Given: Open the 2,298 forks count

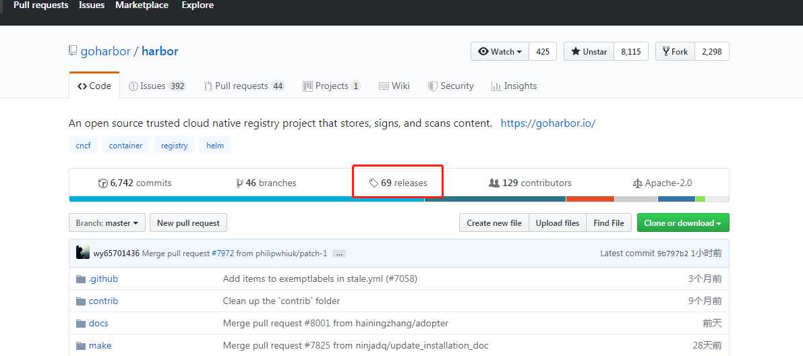Looking at the screenshot, I should (x=712, y=51).
